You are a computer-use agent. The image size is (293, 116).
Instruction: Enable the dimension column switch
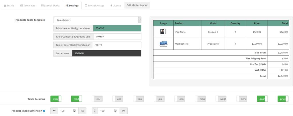(241, 99)
